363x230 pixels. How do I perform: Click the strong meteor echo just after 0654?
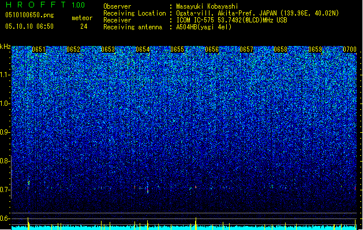pos(148,189)
